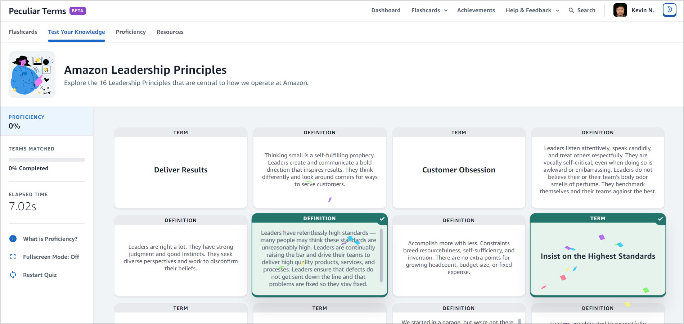Viewport: 684px width, 324px height.
Task: Switch to the Proficiency tab
Action: tap(131, 32)
